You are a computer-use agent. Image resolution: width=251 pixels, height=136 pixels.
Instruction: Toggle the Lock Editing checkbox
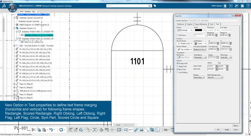coord(178,72)
